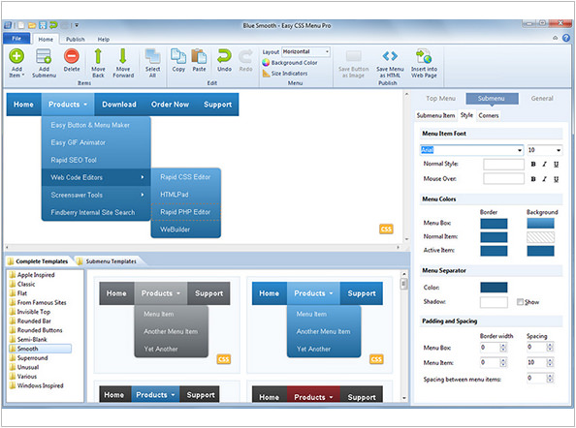Image resolution: width=576 pixels, height=428 pixels.
Task: Click CSS badge on gray template
Action: pos(224,359)
